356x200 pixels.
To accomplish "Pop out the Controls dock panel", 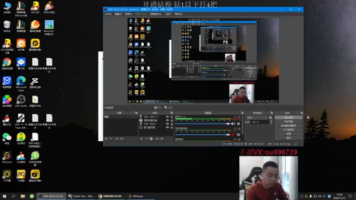I will [301, 113].
